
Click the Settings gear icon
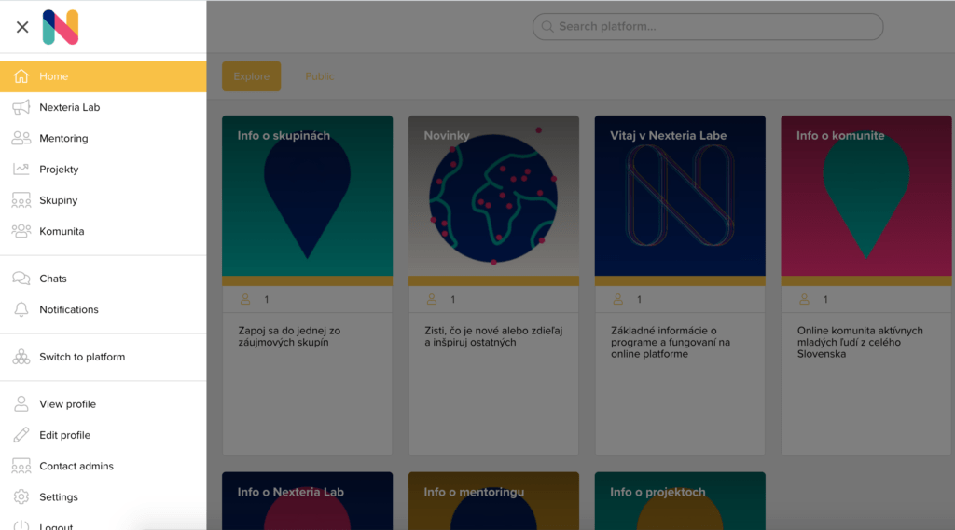21,497
